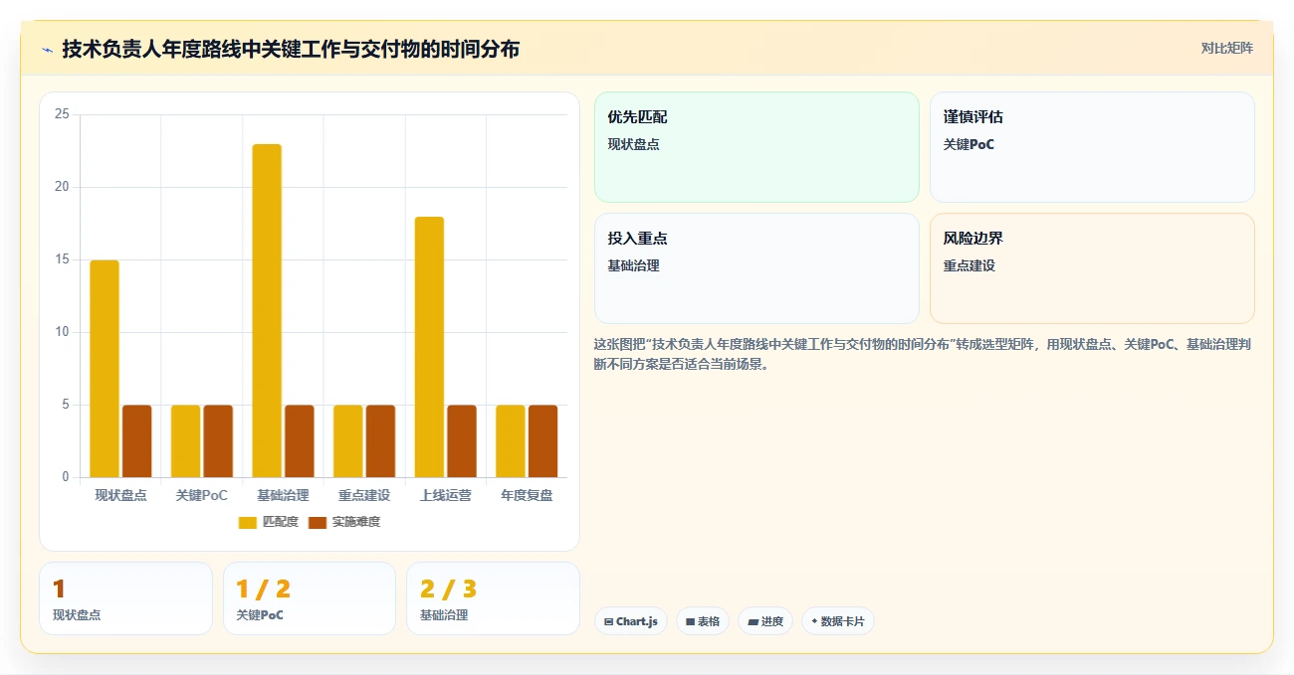This screenshot has height=675, width=1294.
Task: Toggle the 匹配度 legend swatch
Action: [248, 522]
